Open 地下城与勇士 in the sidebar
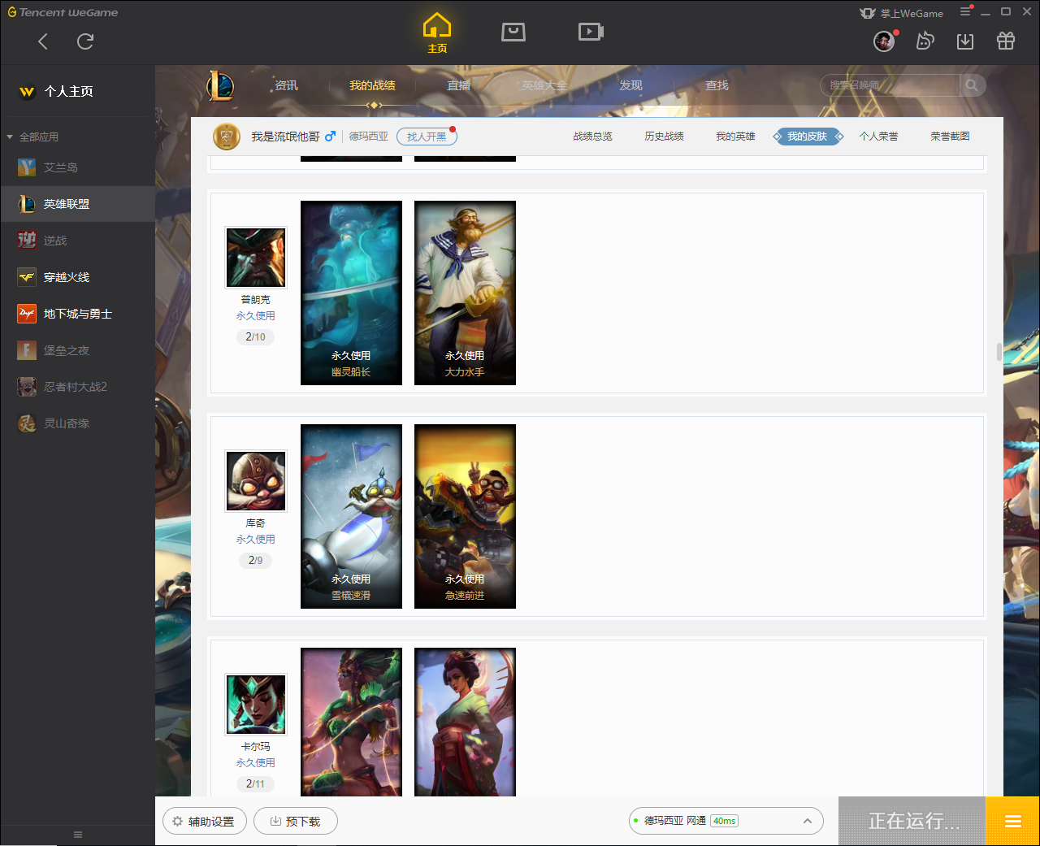 tap(77, 314)
